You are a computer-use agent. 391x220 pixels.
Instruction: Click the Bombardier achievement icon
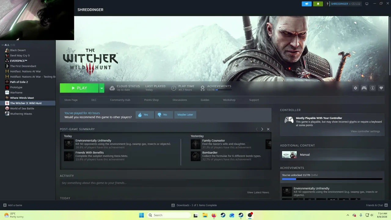coord(195,156)
